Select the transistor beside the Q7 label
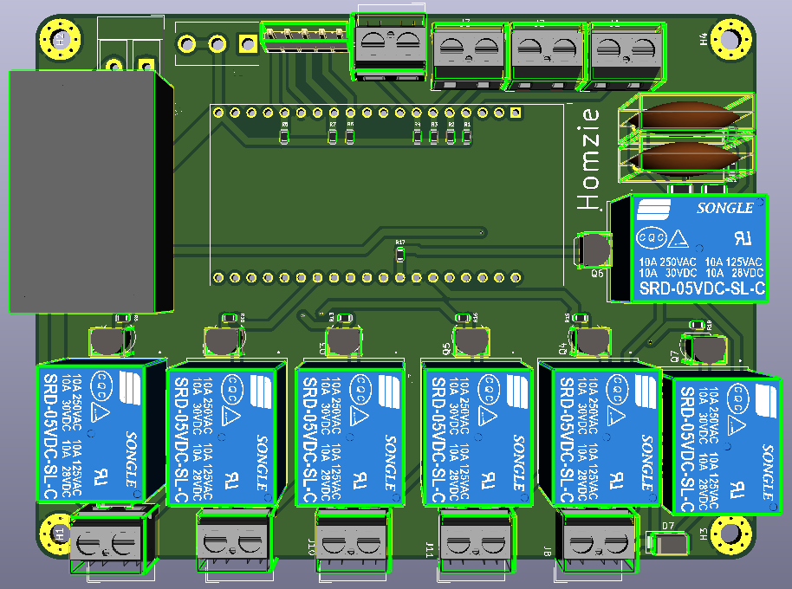 [x=705, y=349]
